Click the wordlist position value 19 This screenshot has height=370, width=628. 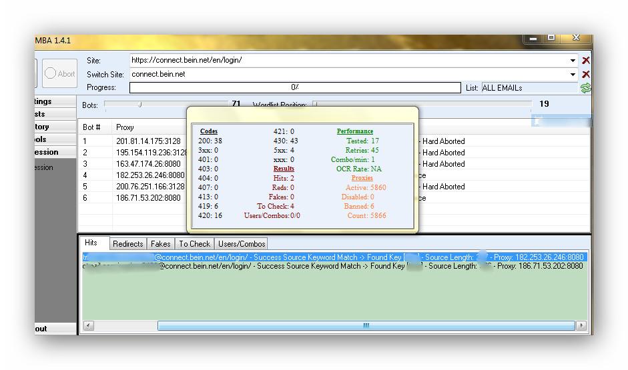[x=544, y=104]
